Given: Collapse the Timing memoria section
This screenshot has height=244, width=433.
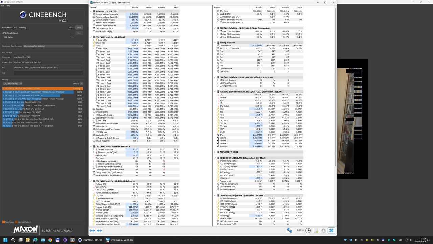Looking at the screenshot, I should 215,43.
